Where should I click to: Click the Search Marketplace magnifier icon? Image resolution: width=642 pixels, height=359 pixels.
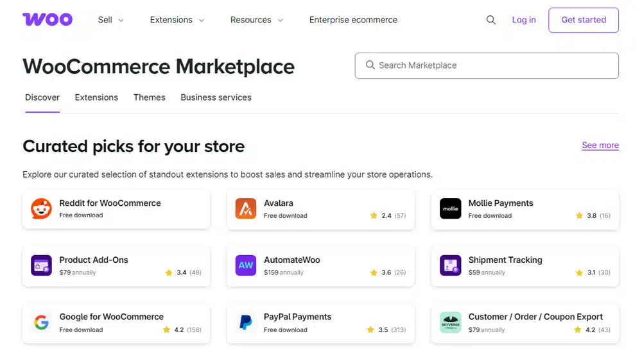pos(370,65)
